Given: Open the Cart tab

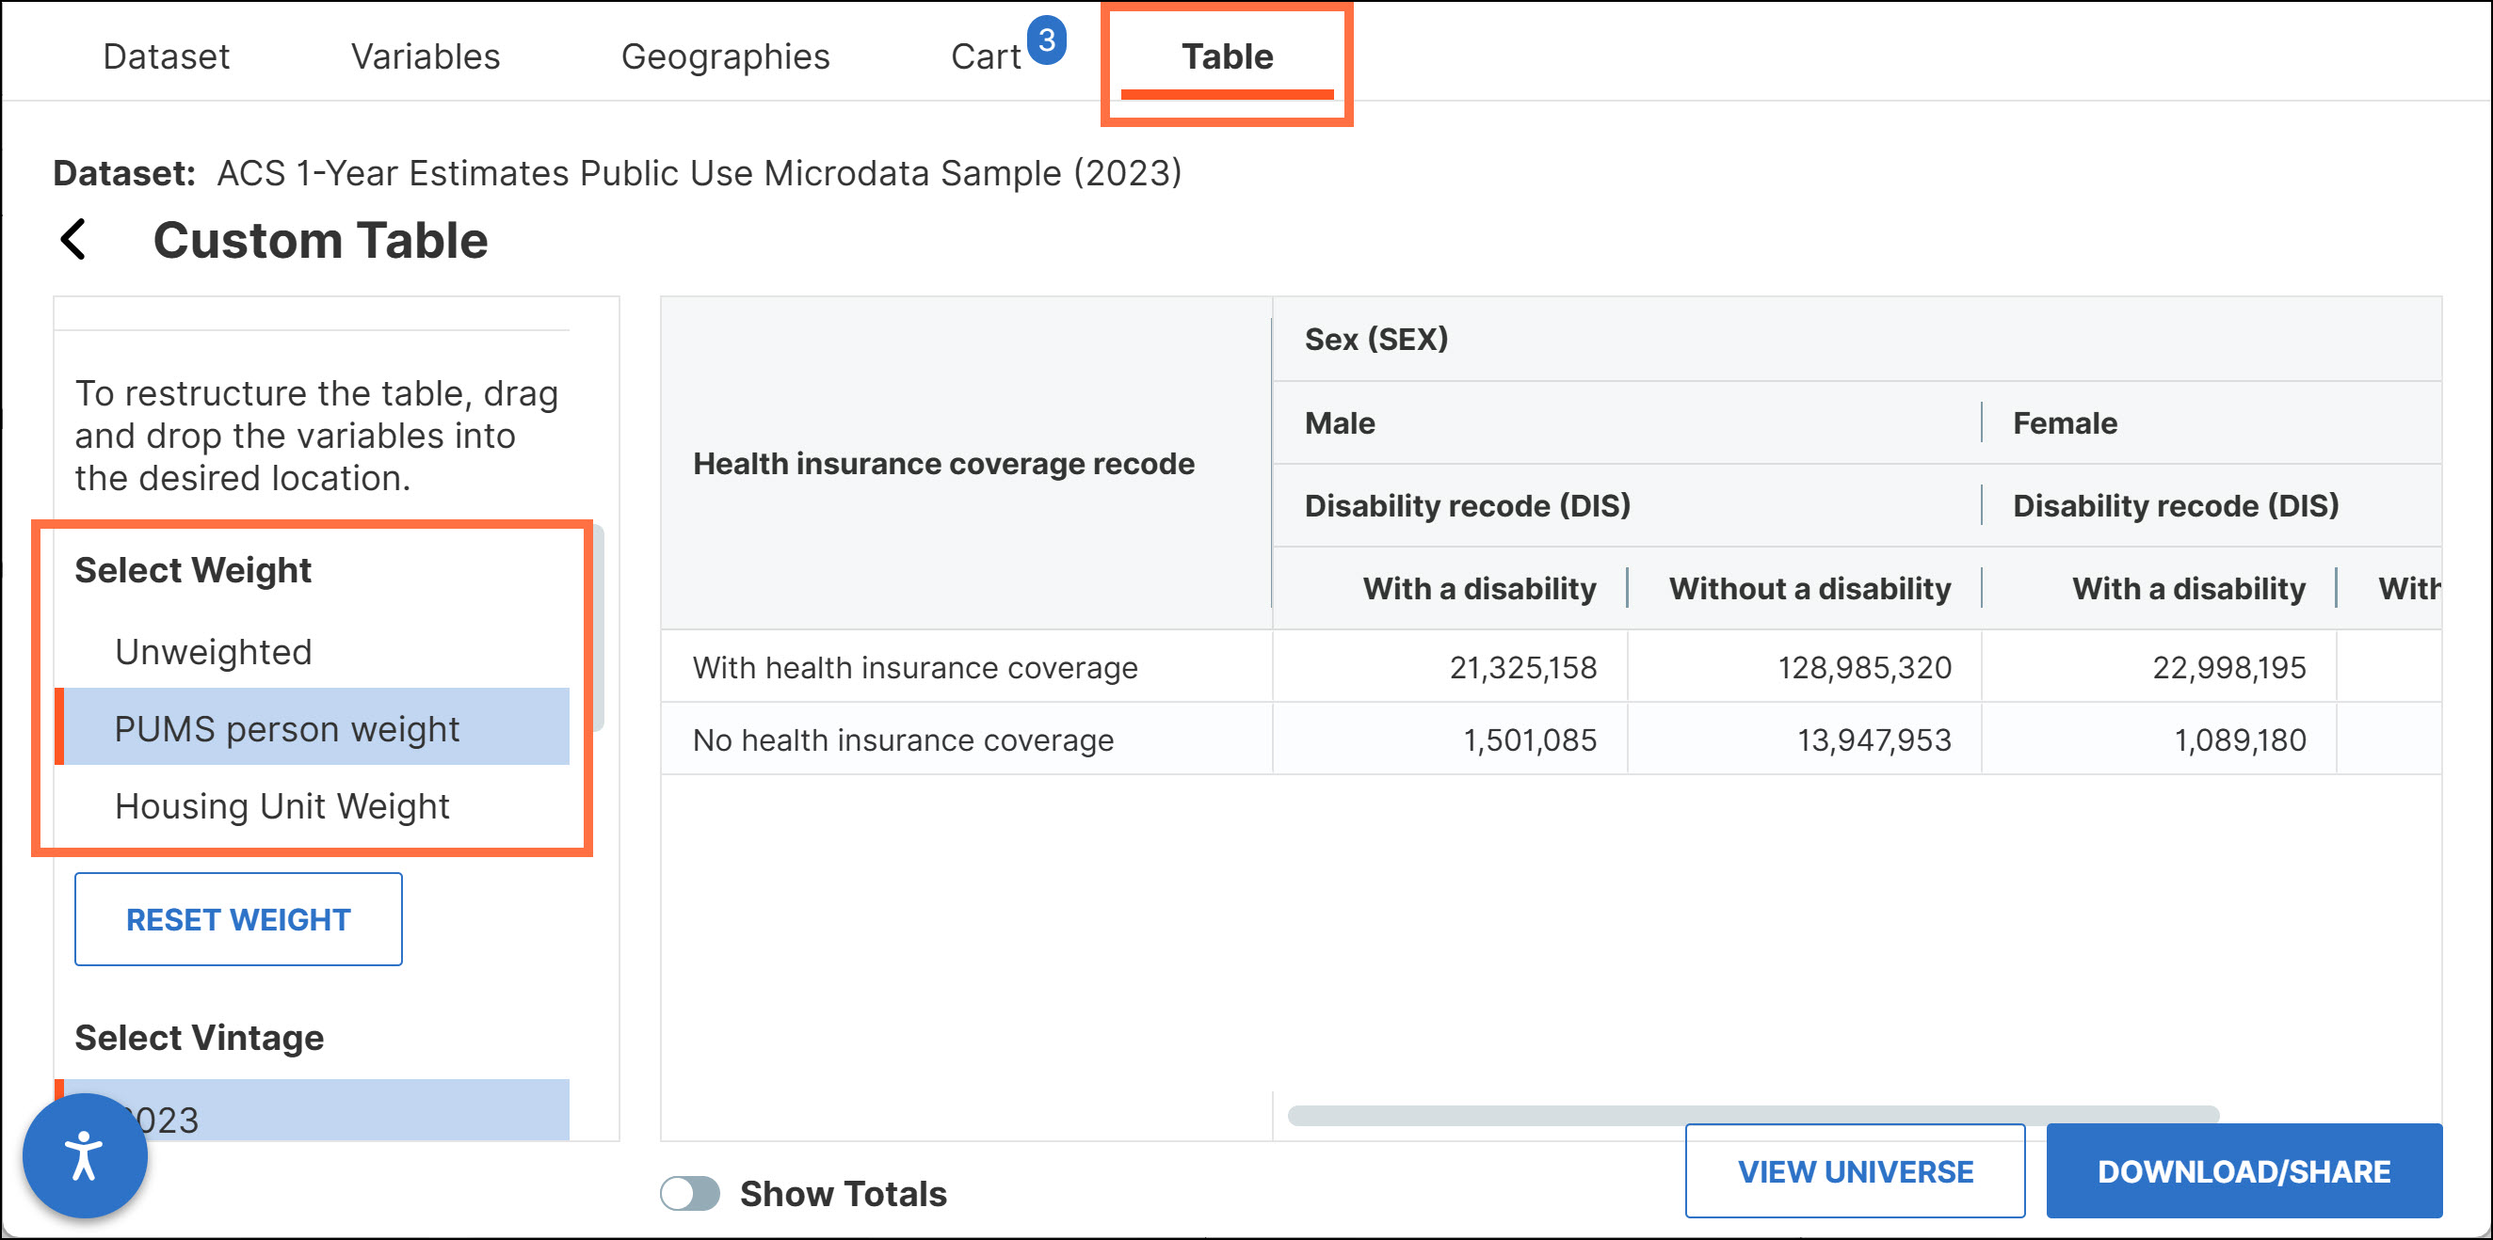Looking at the screenshot, I should click(985, 56).
